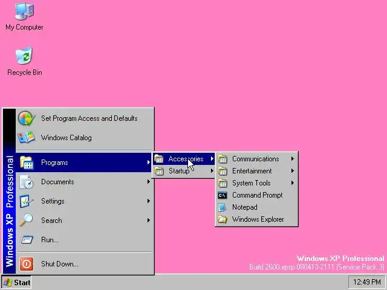Click the My Computer label text

24,27
